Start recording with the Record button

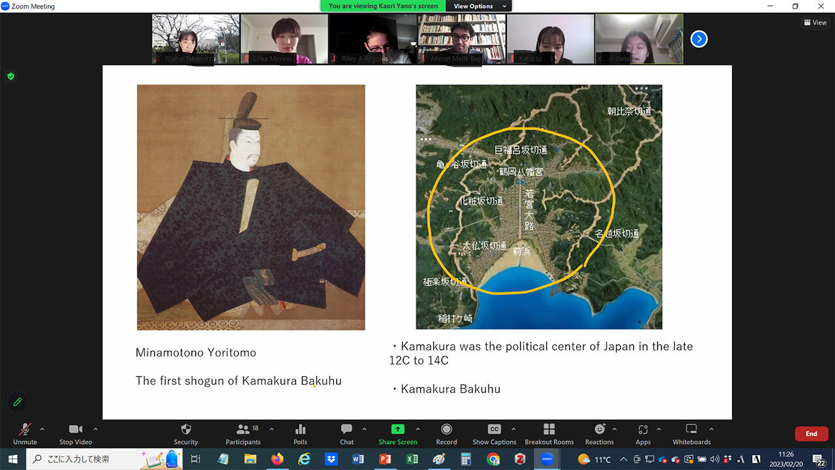(x=447, y=434)
